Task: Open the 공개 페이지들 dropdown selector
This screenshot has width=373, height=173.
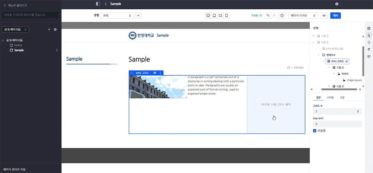Action: pos(15,29)
